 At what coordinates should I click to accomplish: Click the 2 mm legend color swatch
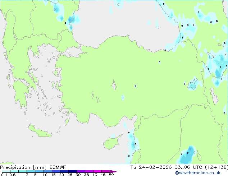coord(31,171)
